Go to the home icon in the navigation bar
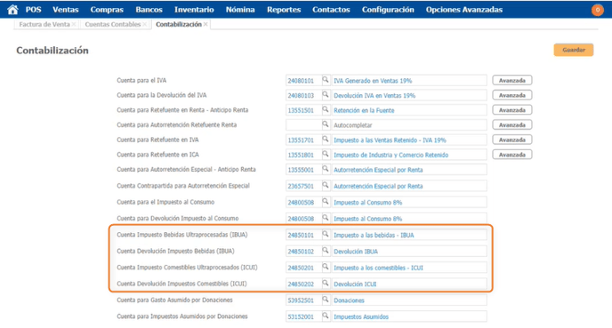Screen dimensions: 612x328 [12, 10]
